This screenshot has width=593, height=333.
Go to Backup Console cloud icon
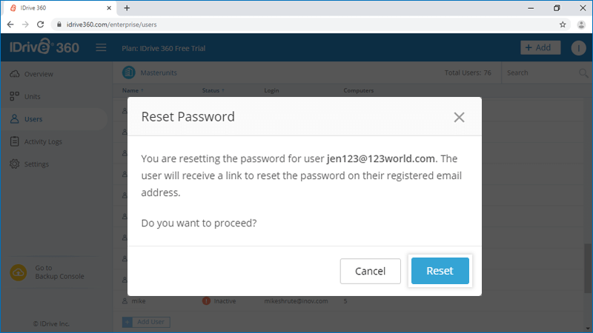[18, 272]
